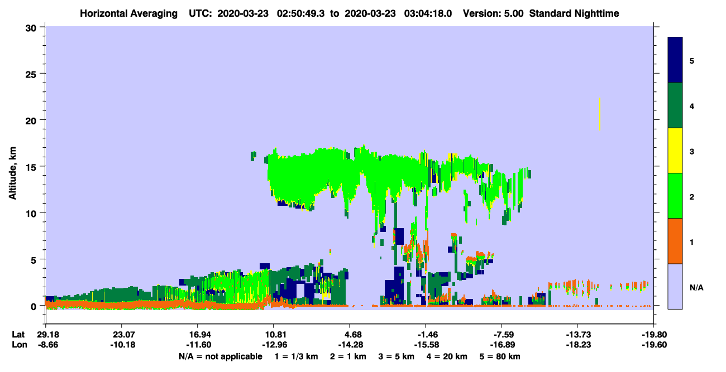Click latitude value -13.73

pos(577,335)
